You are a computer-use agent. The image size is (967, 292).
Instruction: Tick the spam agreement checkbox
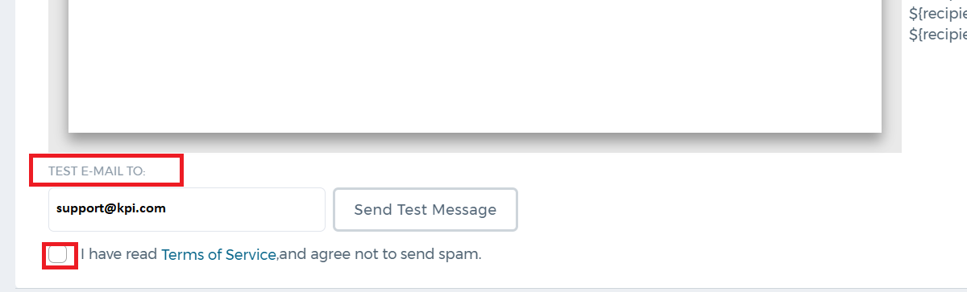click(58, 255)
